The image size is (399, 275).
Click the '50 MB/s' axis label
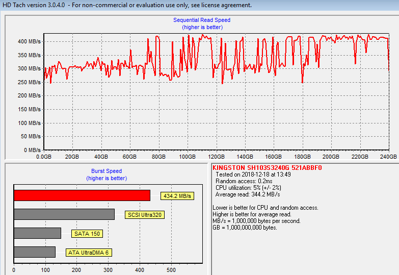pos(31,136)
